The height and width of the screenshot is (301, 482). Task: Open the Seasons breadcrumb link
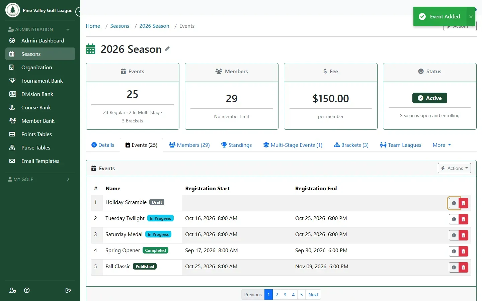[x=119, y=26]
